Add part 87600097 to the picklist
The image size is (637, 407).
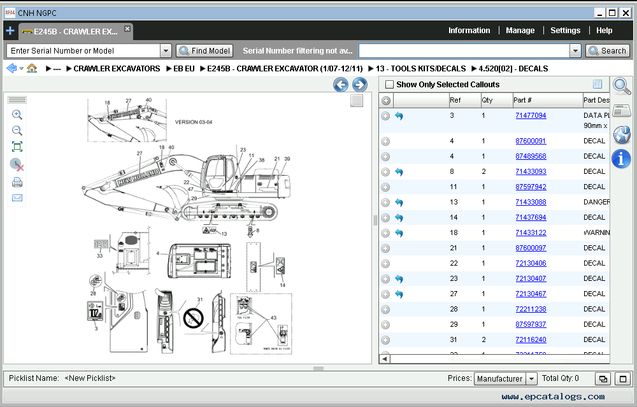coord(385,248)
